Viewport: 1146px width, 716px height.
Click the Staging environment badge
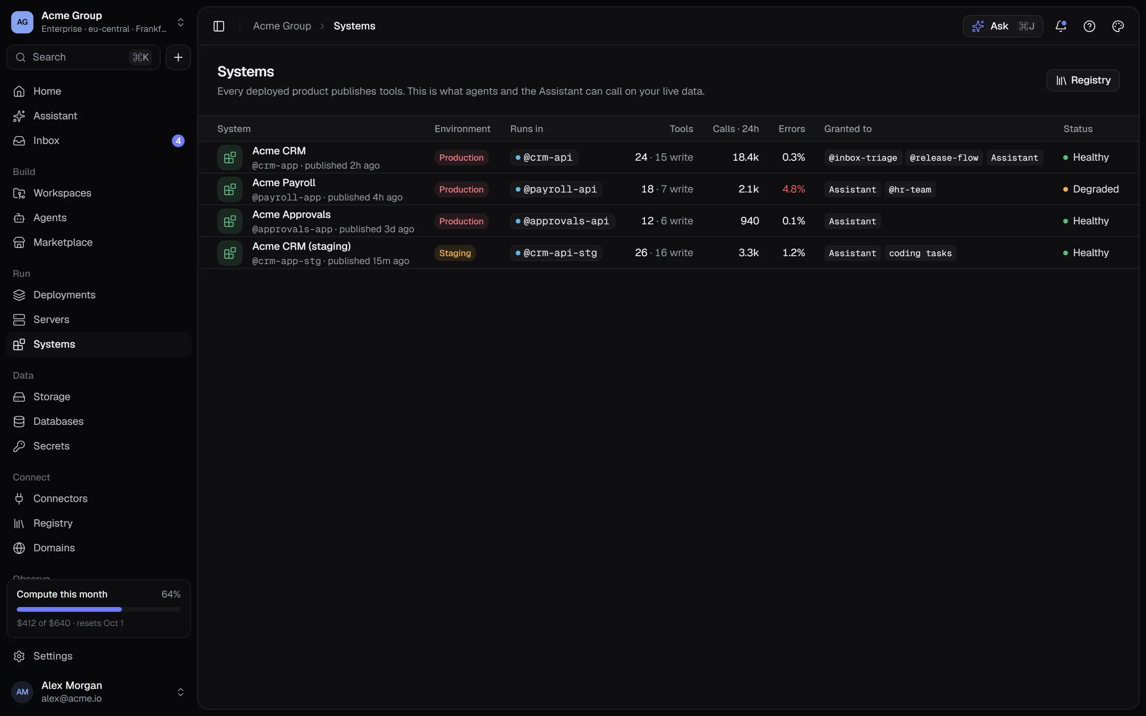pyautogui.click(x=455, y=253)
